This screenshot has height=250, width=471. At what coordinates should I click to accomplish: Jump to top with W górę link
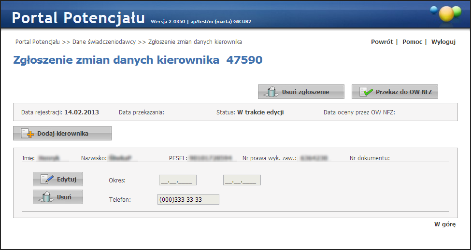click(x=444, y=224)
